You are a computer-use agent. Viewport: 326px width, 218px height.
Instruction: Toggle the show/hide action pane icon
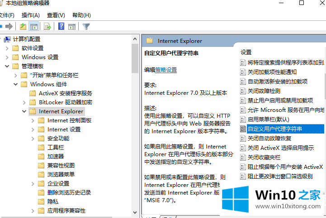[x=72, y=27]
